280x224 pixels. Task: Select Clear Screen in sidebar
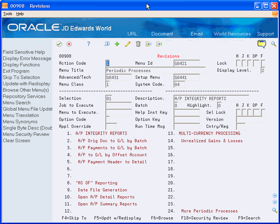tap(17, 141)
